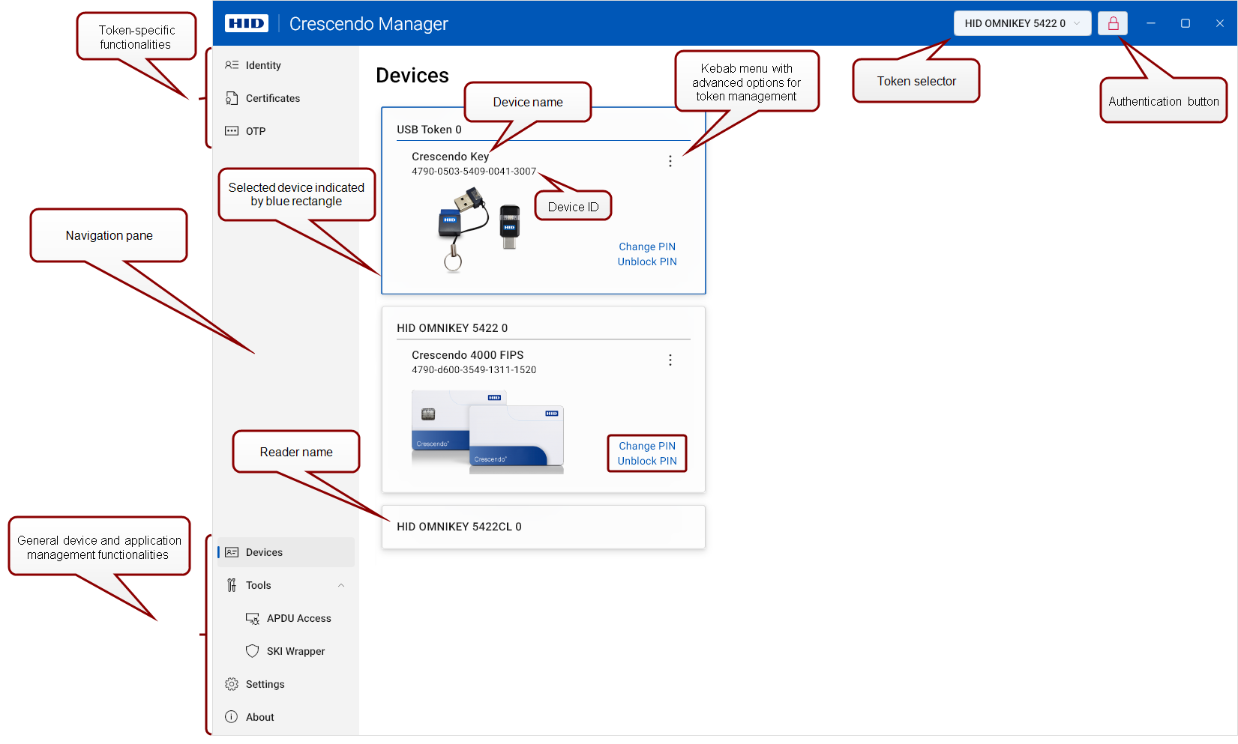This screenshot has height=744, width=1238.
Task: Open the About page
Action: point(286,717)
